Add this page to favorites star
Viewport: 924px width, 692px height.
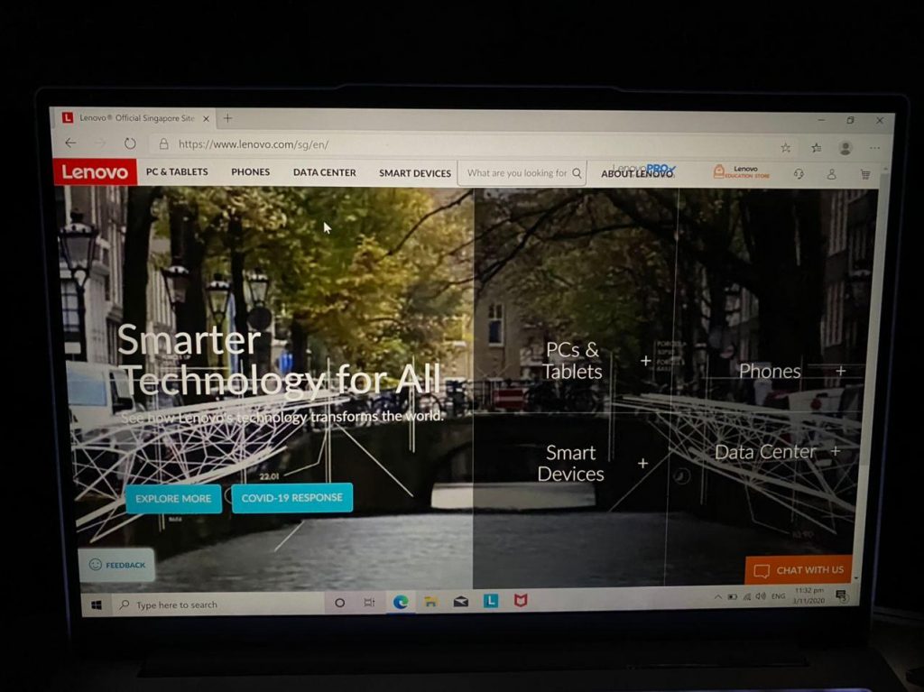[786, 147]
